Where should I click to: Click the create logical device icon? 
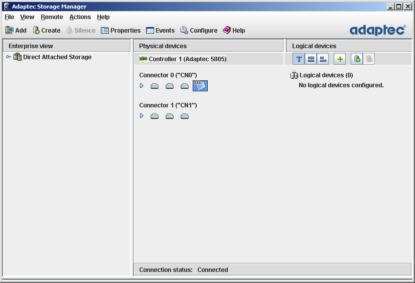coord(357,59)
